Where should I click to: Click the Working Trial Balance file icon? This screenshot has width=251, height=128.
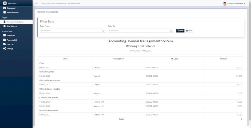point(4,22)
